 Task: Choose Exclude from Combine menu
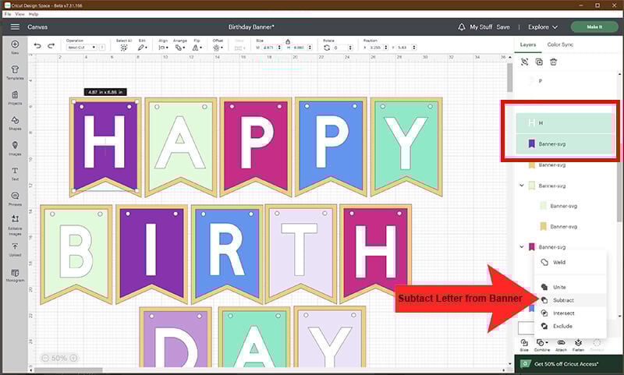pyautogui.click(x=570, y=326)
